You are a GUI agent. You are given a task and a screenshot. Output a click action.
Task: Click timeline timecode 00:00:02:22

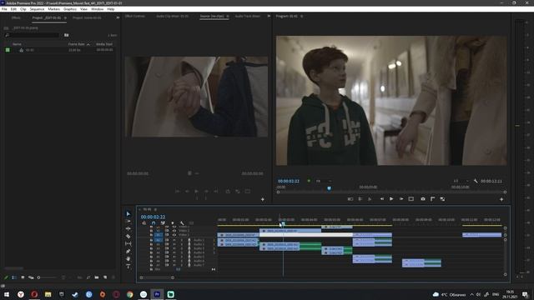(x=153, y=217)
